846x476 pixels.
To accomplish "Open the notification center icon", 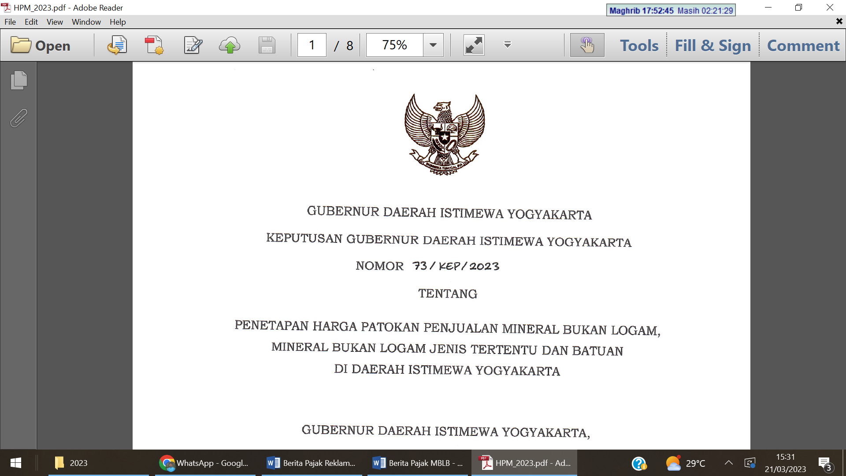I will pyautogui.click(x=826, y=463).
